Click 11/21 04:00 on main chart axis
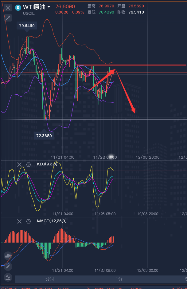This screenshot has height=289, width=187. pos(63,157)
